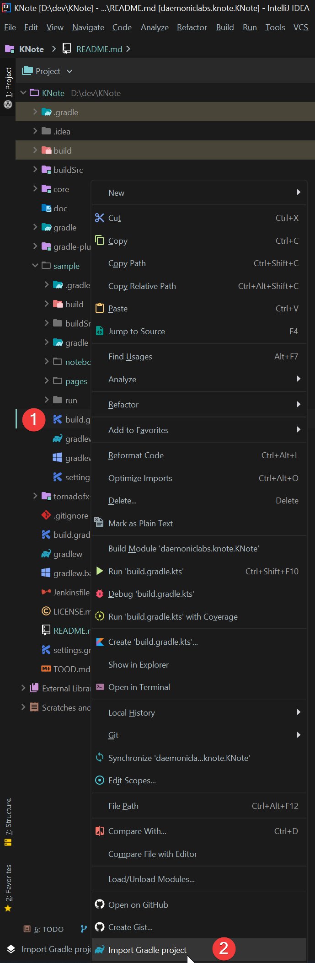Choose Optimize Imports

[x=199, y=478]
